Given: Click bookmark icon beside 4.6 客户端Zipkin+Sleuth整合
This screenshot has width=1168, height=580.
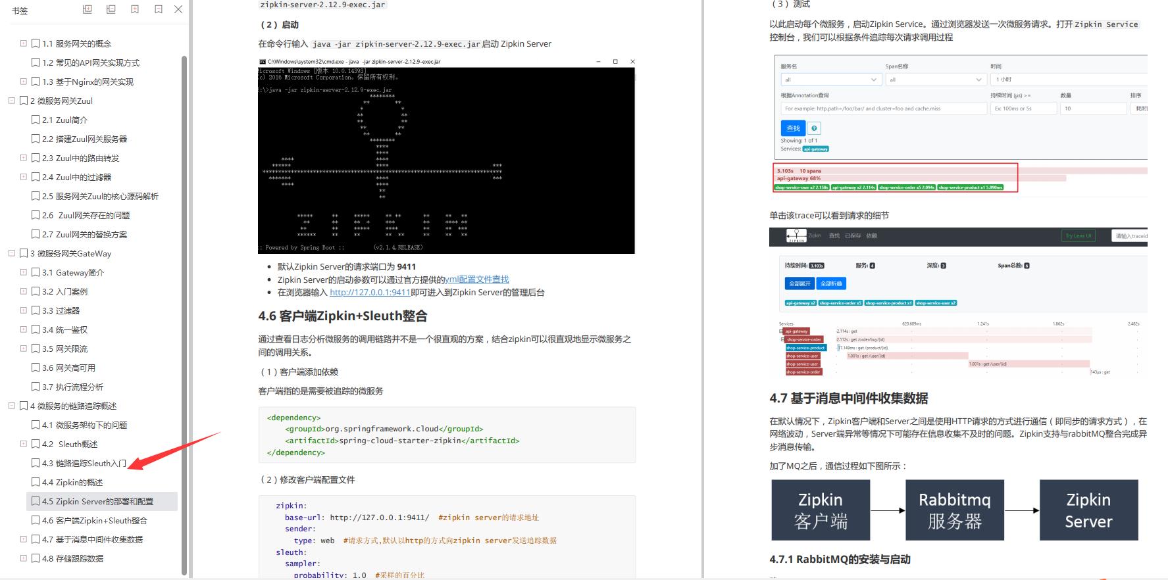Looking at the screenshot, I should coord(36,520).
